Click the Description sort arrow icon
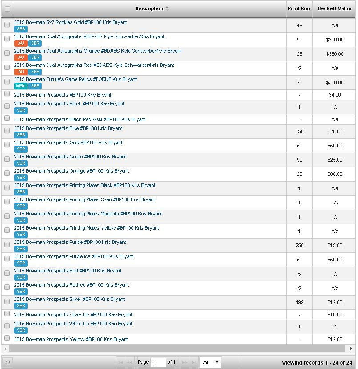Image resolution: width=358 pixels, height=369 pixels. coord(167,8)
